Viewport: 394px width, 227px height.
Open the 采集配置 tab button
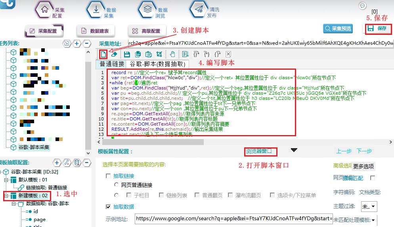coord(44,31)
